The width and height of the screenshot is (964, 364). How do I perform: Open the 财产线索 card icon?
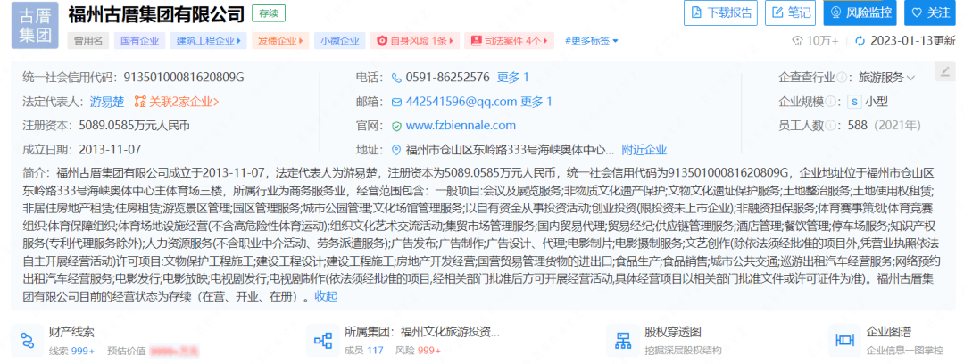pyautogui.click(x=28, y=340)
